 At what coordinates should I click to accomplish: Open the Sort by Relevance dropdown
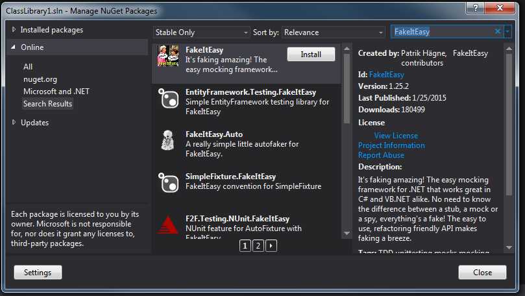(x=334, y=32)
